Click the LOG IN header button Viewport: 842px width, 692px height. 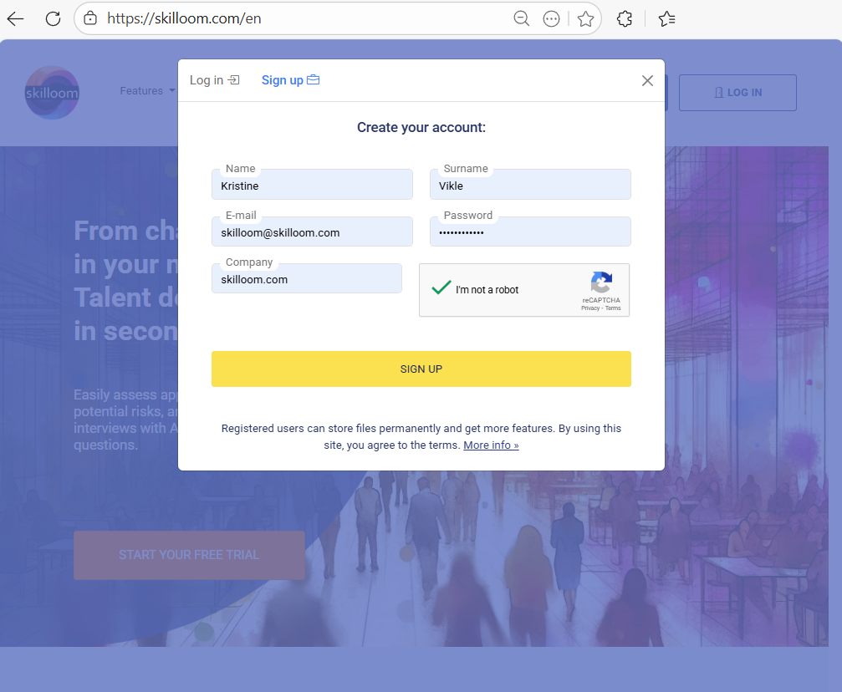coord(737,93)
